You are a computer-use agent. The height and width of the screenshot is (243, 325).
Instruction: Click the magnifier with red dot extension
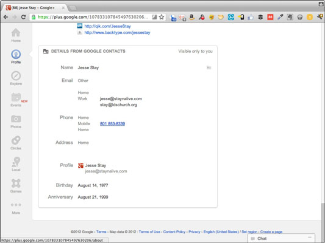pyautogui.click(x=202, y=17)
